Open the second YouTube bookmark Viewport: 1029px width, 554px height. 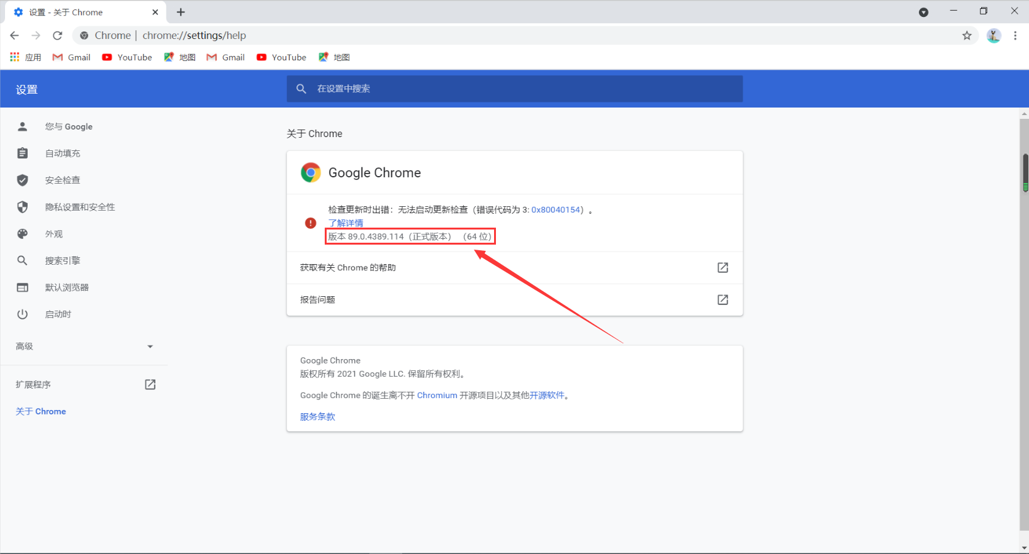click(x=281, y=57)
